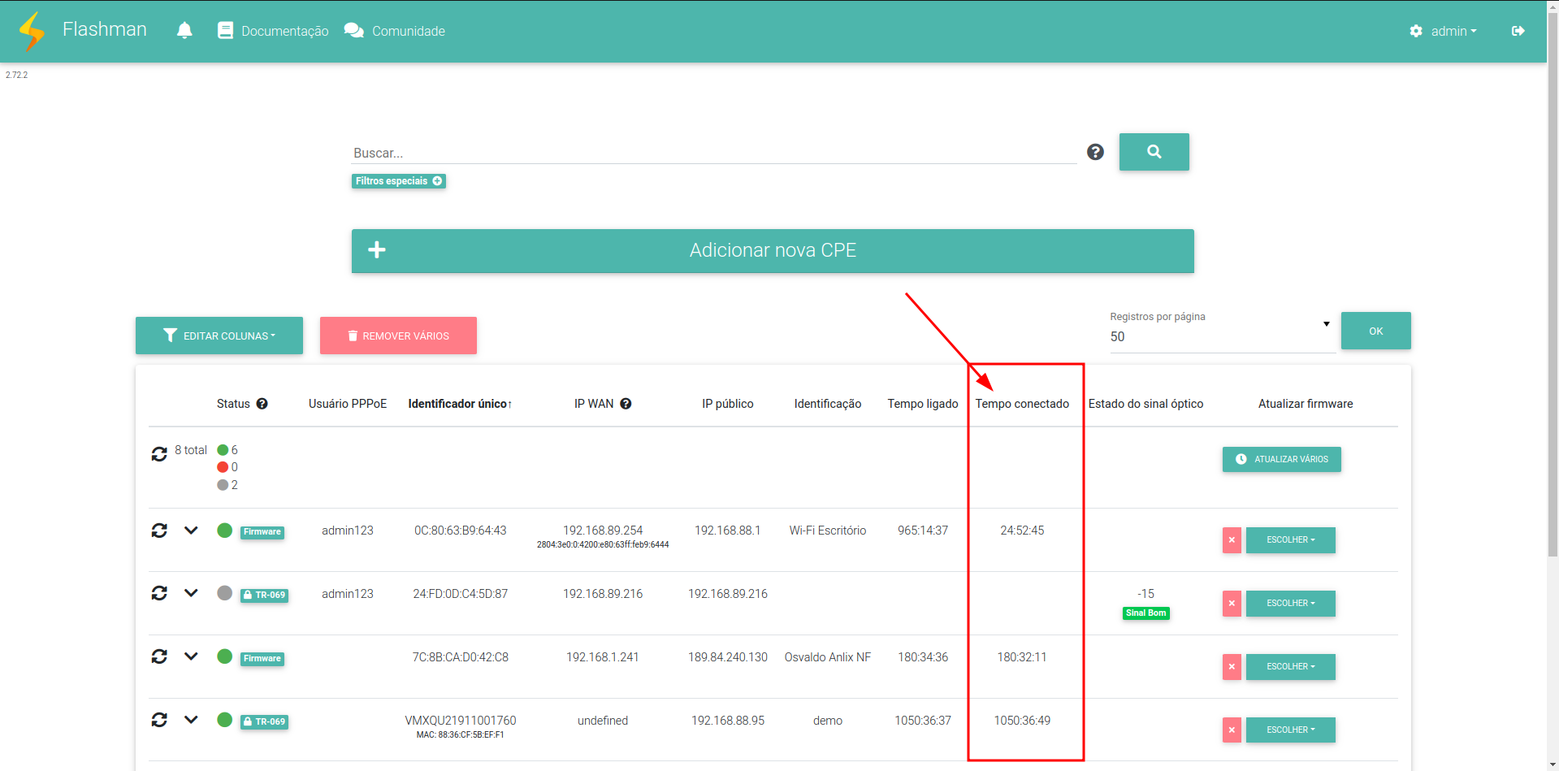Screen dimensions: 1559x771
Task: Click REMOVER VÁRIOS button
Action: tap(398, 336)
